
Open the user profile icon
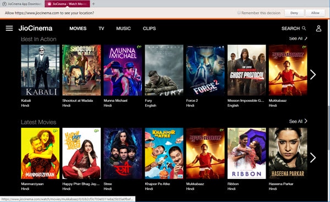(x=318, y=28)
